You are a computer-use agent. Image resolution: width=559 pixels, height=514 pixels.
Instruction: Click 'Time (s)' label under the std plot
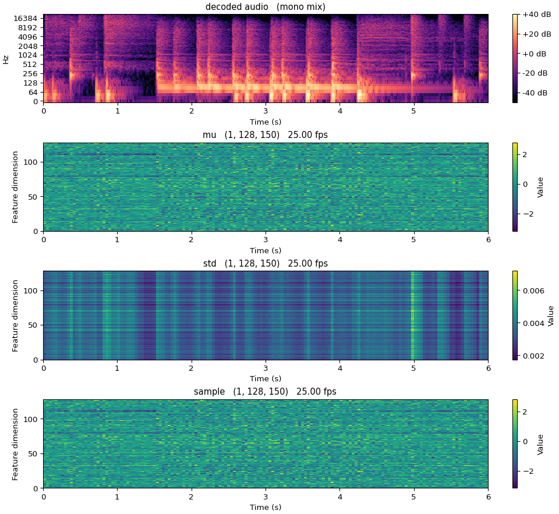click(266, 378)
